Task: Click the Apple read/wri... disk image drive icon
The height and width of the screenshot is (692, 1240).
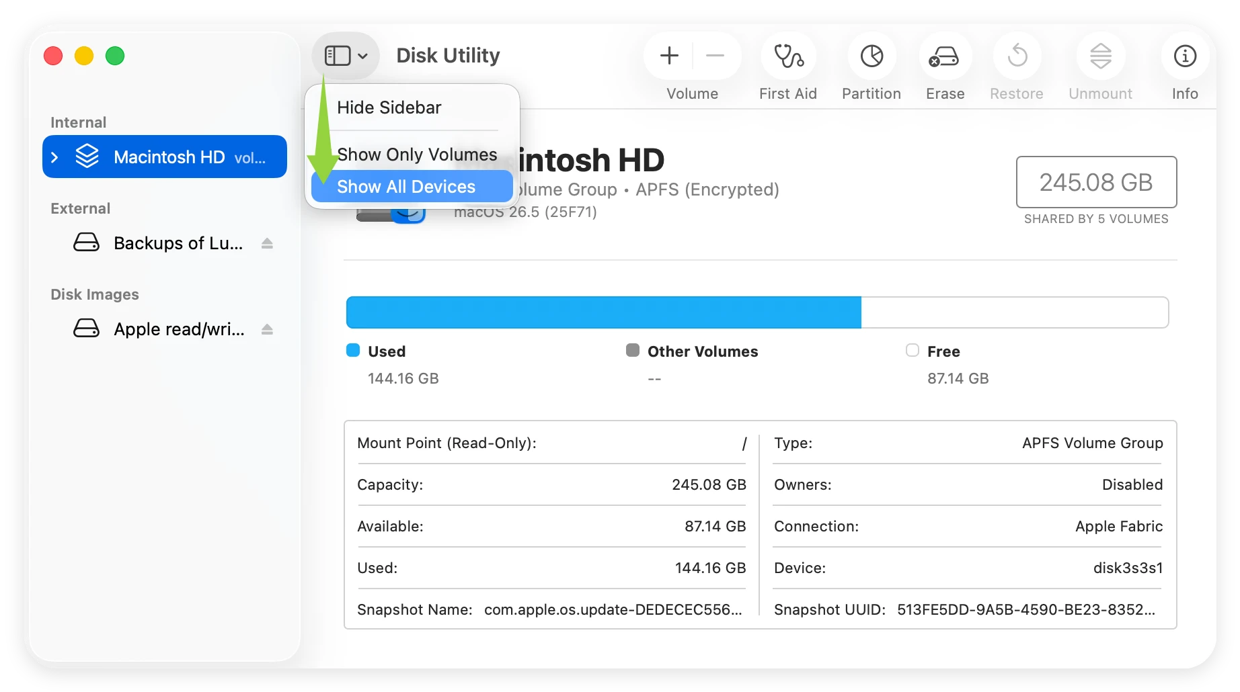Action: 86,329
